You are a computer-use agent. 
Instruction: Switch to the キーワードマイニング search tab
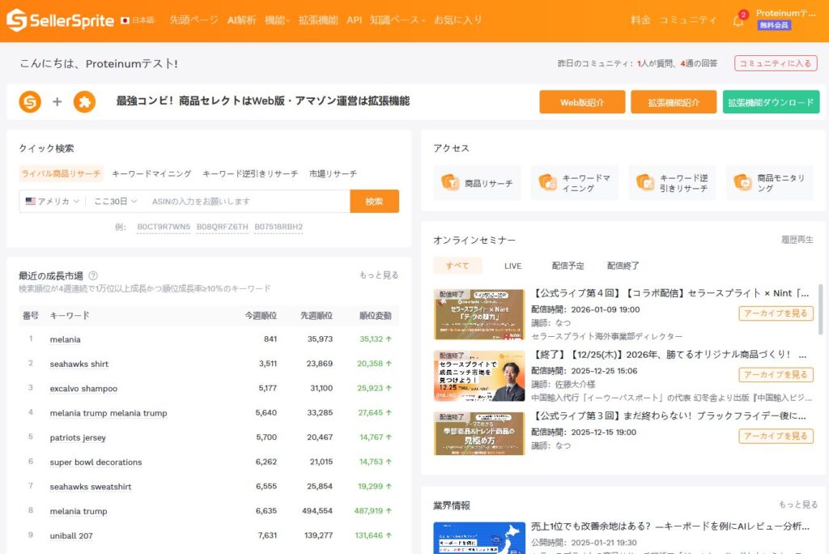[151, 173]
